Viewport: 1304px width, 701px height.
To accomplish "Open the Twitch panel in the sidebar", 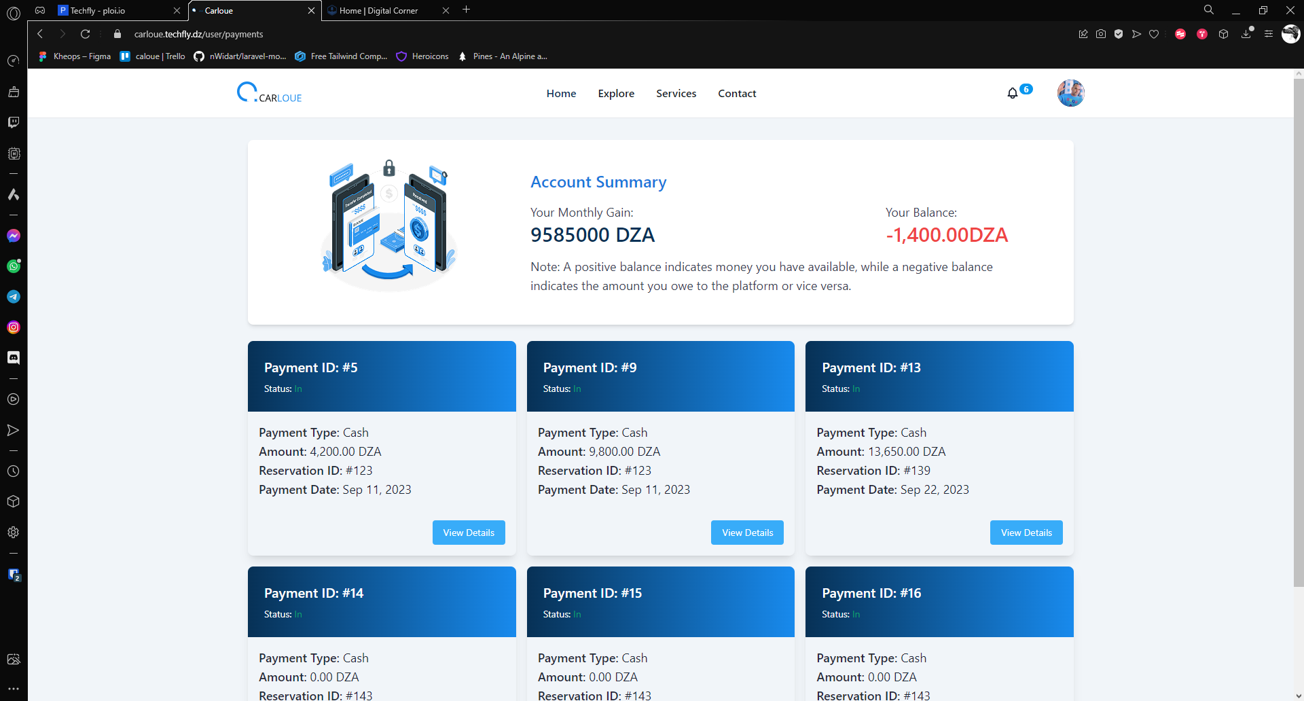I will (14, 122).
